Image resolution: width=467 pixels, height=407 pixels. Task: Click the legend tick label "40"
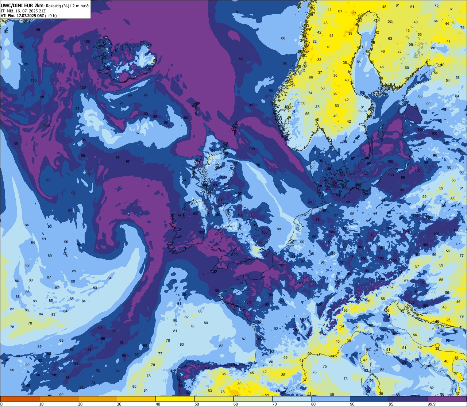pos(158,404)
